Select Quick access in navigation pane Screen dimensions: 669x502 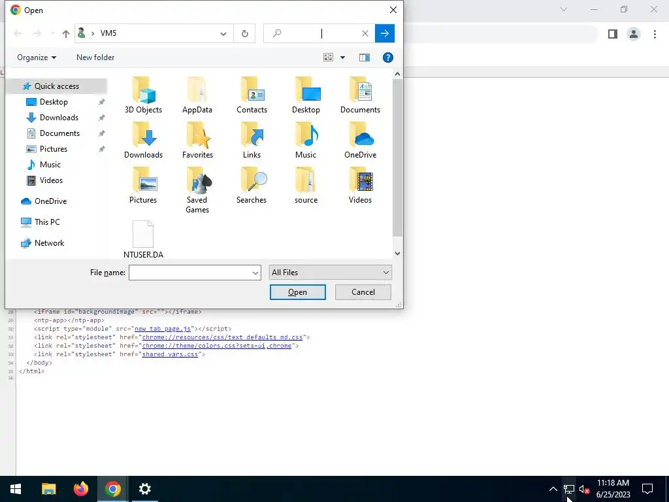pyautogui.click(x=56, y=86)
